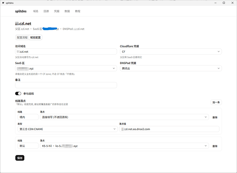Screen dimensions: 237x173
Task: Focus the 备注 input field
Action: (66, 85)
